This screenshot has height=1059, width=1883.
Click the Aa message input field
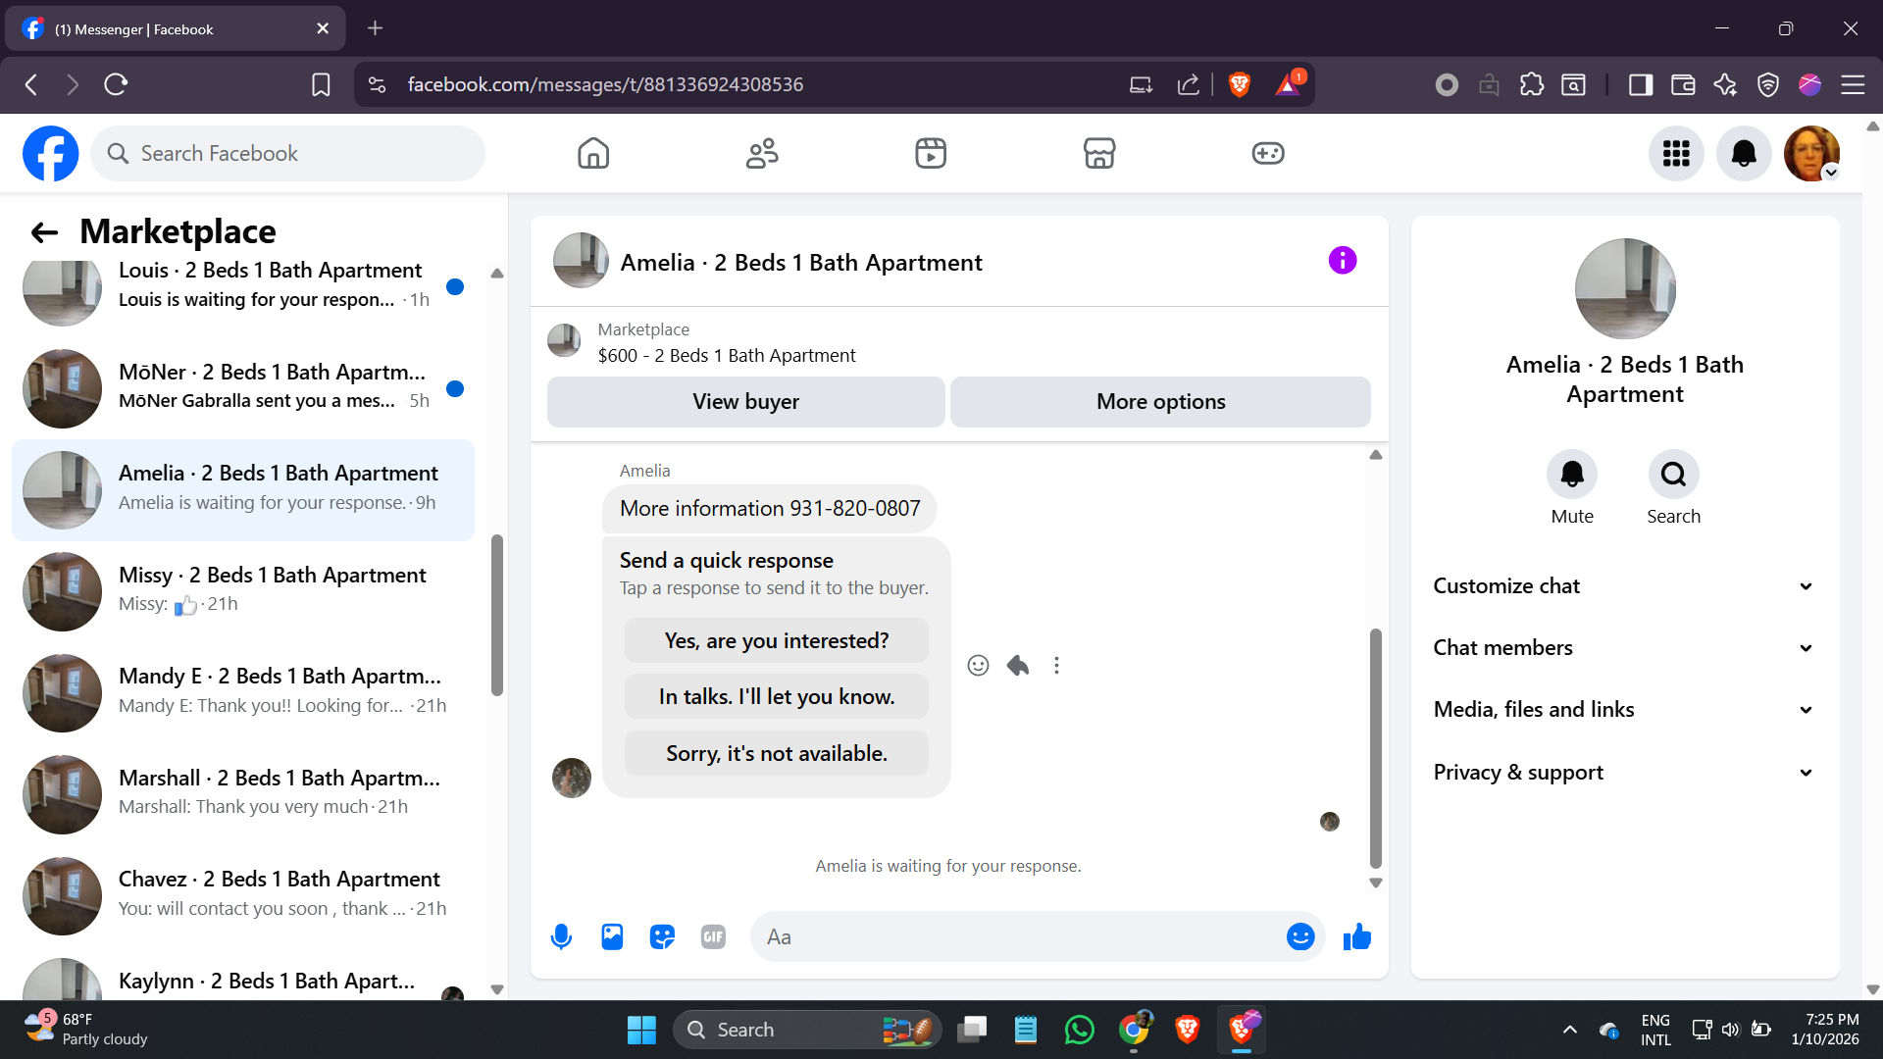(x=1020, y=937)
